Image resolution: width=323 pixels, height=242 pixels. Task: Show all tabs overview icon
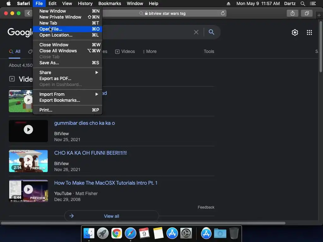307,13
